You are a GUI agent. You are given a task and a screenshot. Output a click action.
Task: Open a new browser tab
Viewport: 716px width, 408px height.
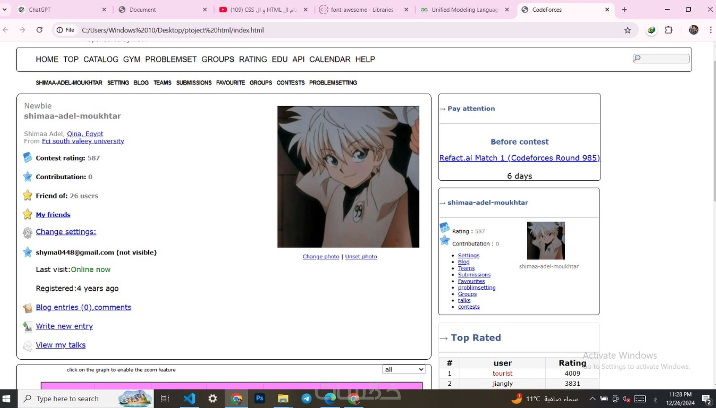point(624,10)
